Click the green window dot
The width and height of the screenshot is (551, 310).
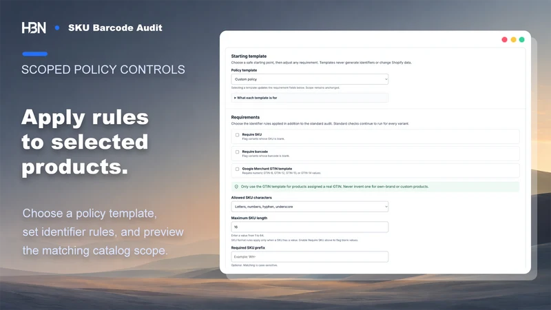click(x=522, y=40)
